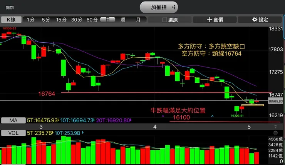Open the VOL indicator selector
285x165 pixels.
[x=13, y=133]
